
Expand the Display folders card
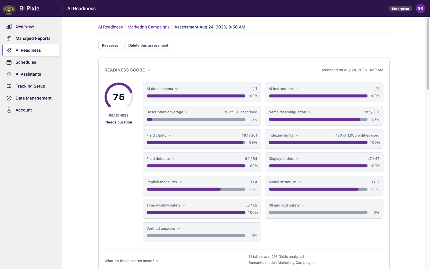(x=298, y=159)
